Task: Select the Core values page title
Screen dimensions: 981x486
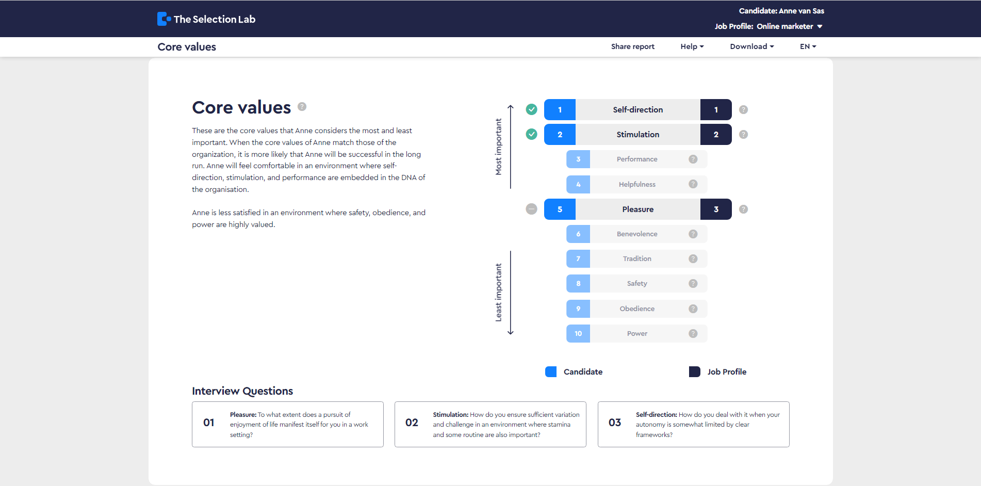Action: (187, 46)
